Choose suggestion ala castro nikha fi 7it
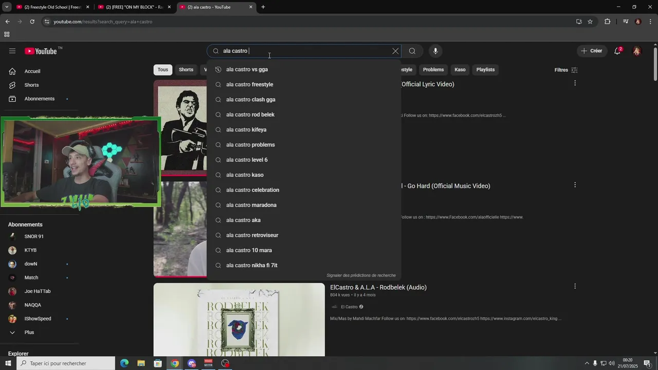 pyautogui.click(x=304, y=265)
